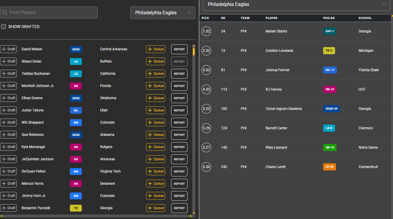
Task: Click into the Find Players search field
Action: [x=52, y=13]
